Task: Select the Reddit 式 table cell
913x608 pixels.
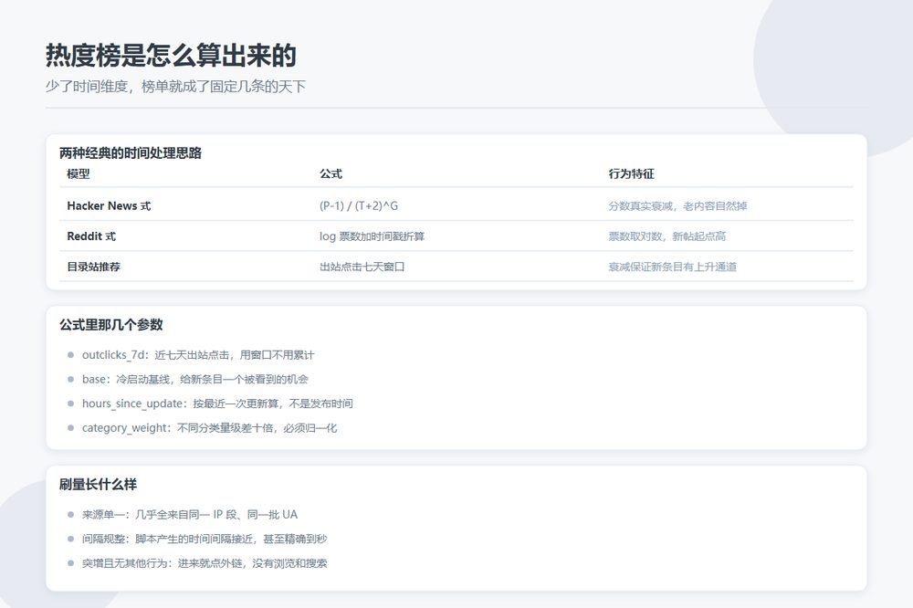Action: point(91,236)
